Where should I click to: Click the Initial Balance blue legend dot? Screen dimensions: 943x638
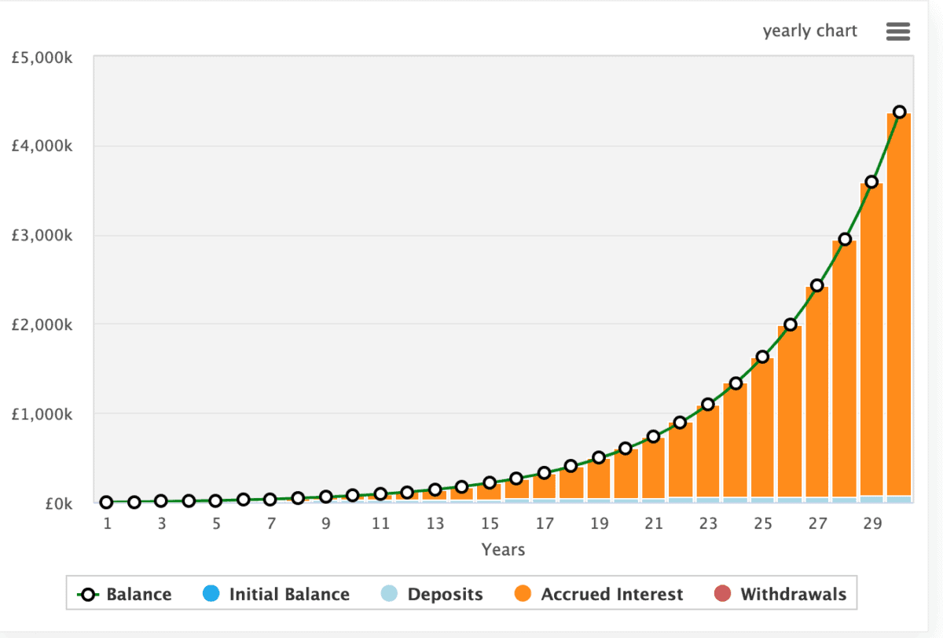211,594
